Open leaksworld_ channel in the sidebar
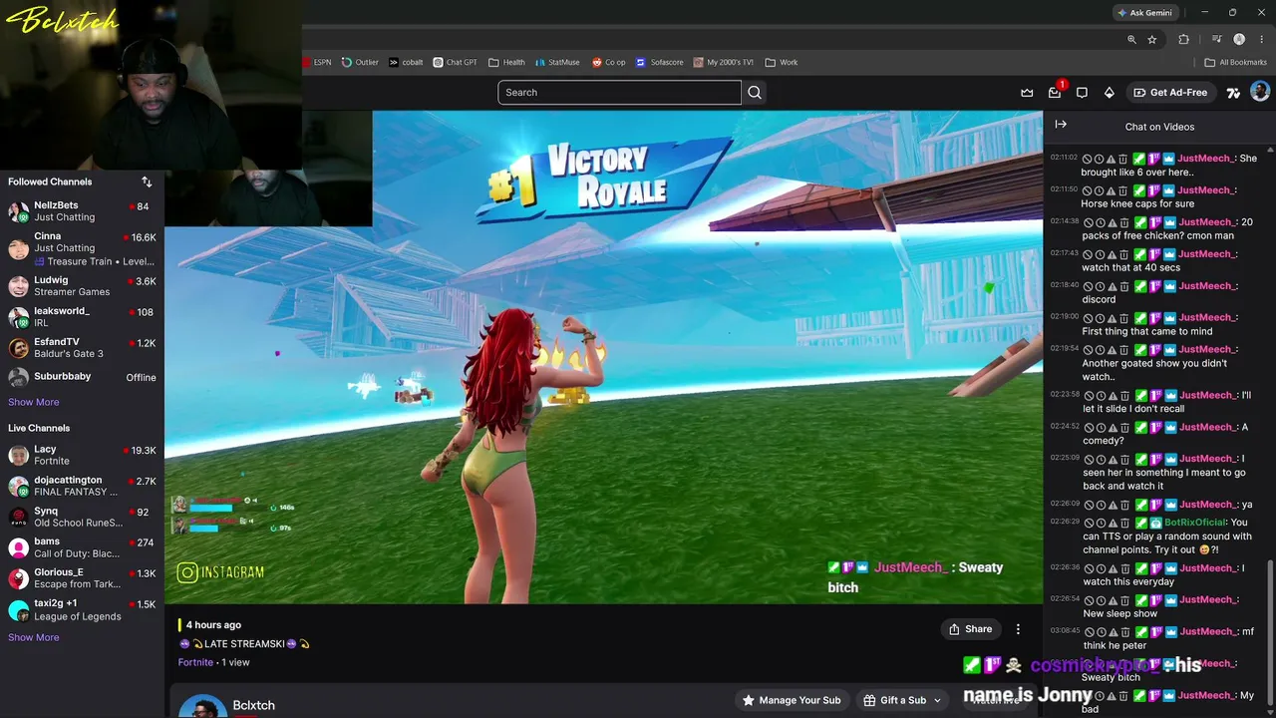 click(x=82, y=317)
